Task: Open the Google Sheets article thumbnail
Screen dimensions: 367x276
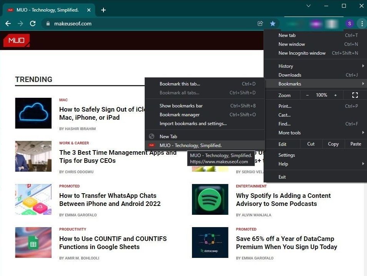Action: tap(33, 242)
